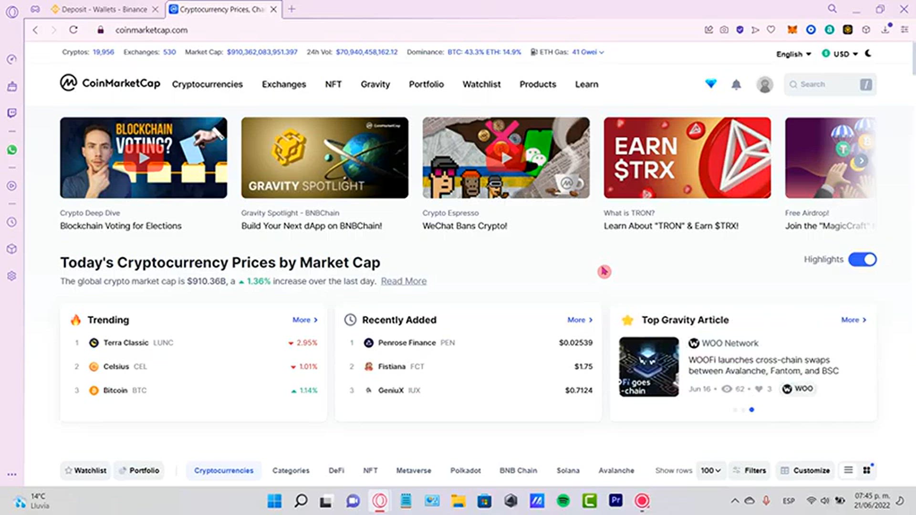This screenshot has height=515, width=916.
Task: Play the Blockchain Voting video thumbnail
Action: click(144, 158)
